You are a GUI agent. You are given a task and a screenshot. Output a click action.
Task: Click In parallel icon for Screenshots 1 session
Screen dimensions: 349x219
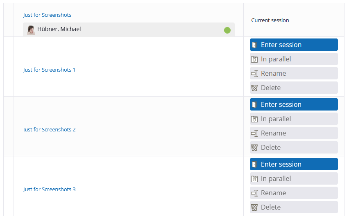(x=254, y=59)
